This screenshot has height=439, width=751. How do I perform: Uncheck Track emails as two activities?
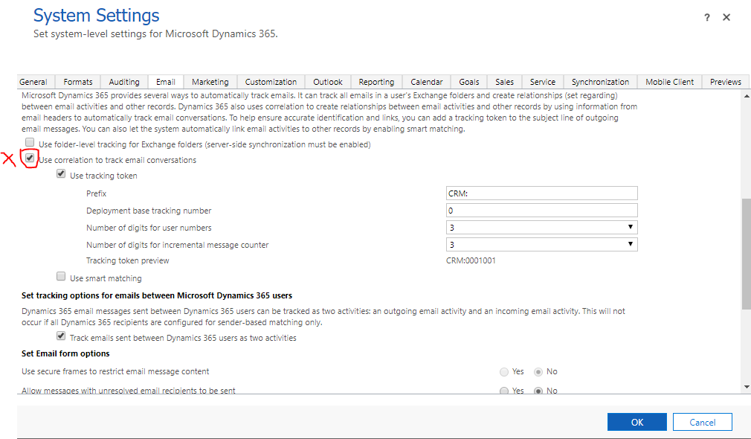tap(61, 336)
